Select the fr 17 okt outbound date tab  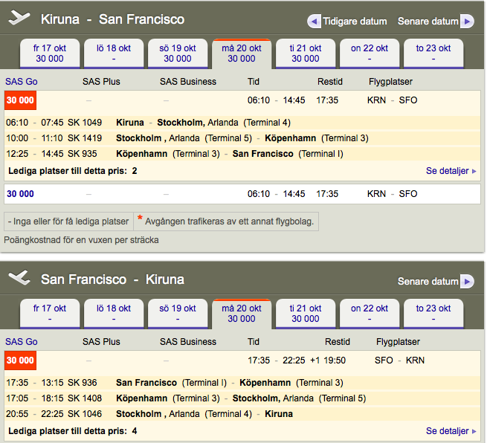(x=50, y=54)
